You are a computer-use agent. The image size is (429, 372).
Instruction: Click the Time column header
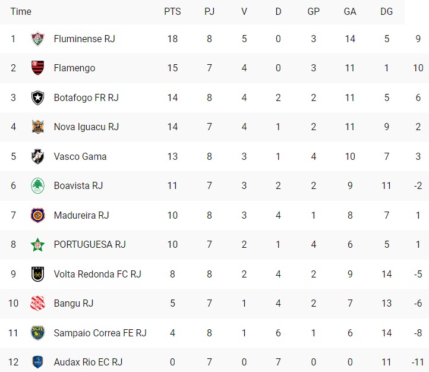(x=21, y=11)
